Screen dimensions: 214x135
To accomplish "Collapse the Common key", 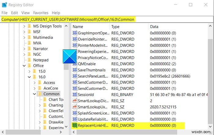I will point(35,94).
